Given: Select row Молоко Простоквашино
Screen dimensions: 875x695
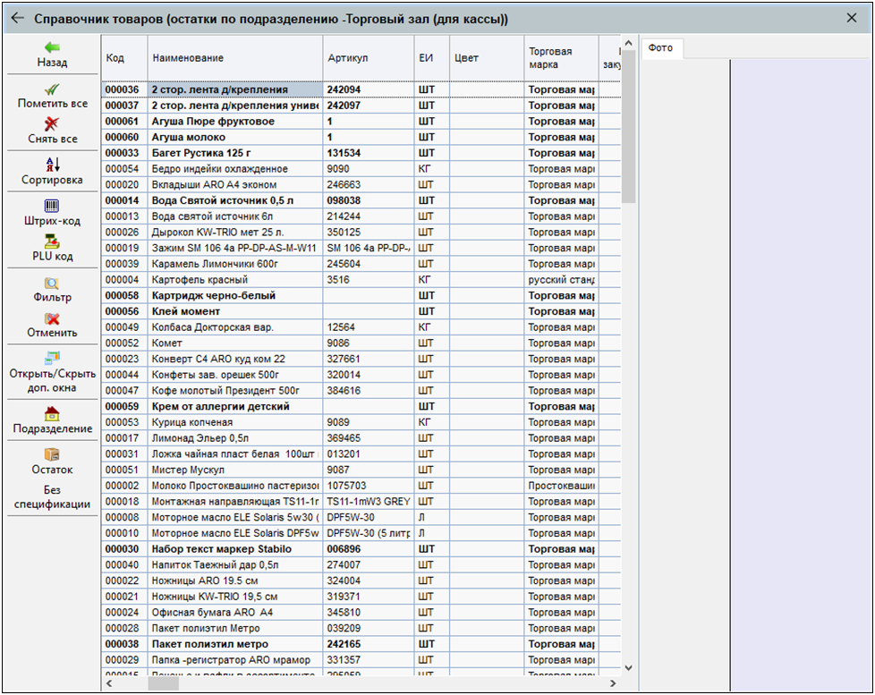Looking at the screenshot, I should [233, 486].
